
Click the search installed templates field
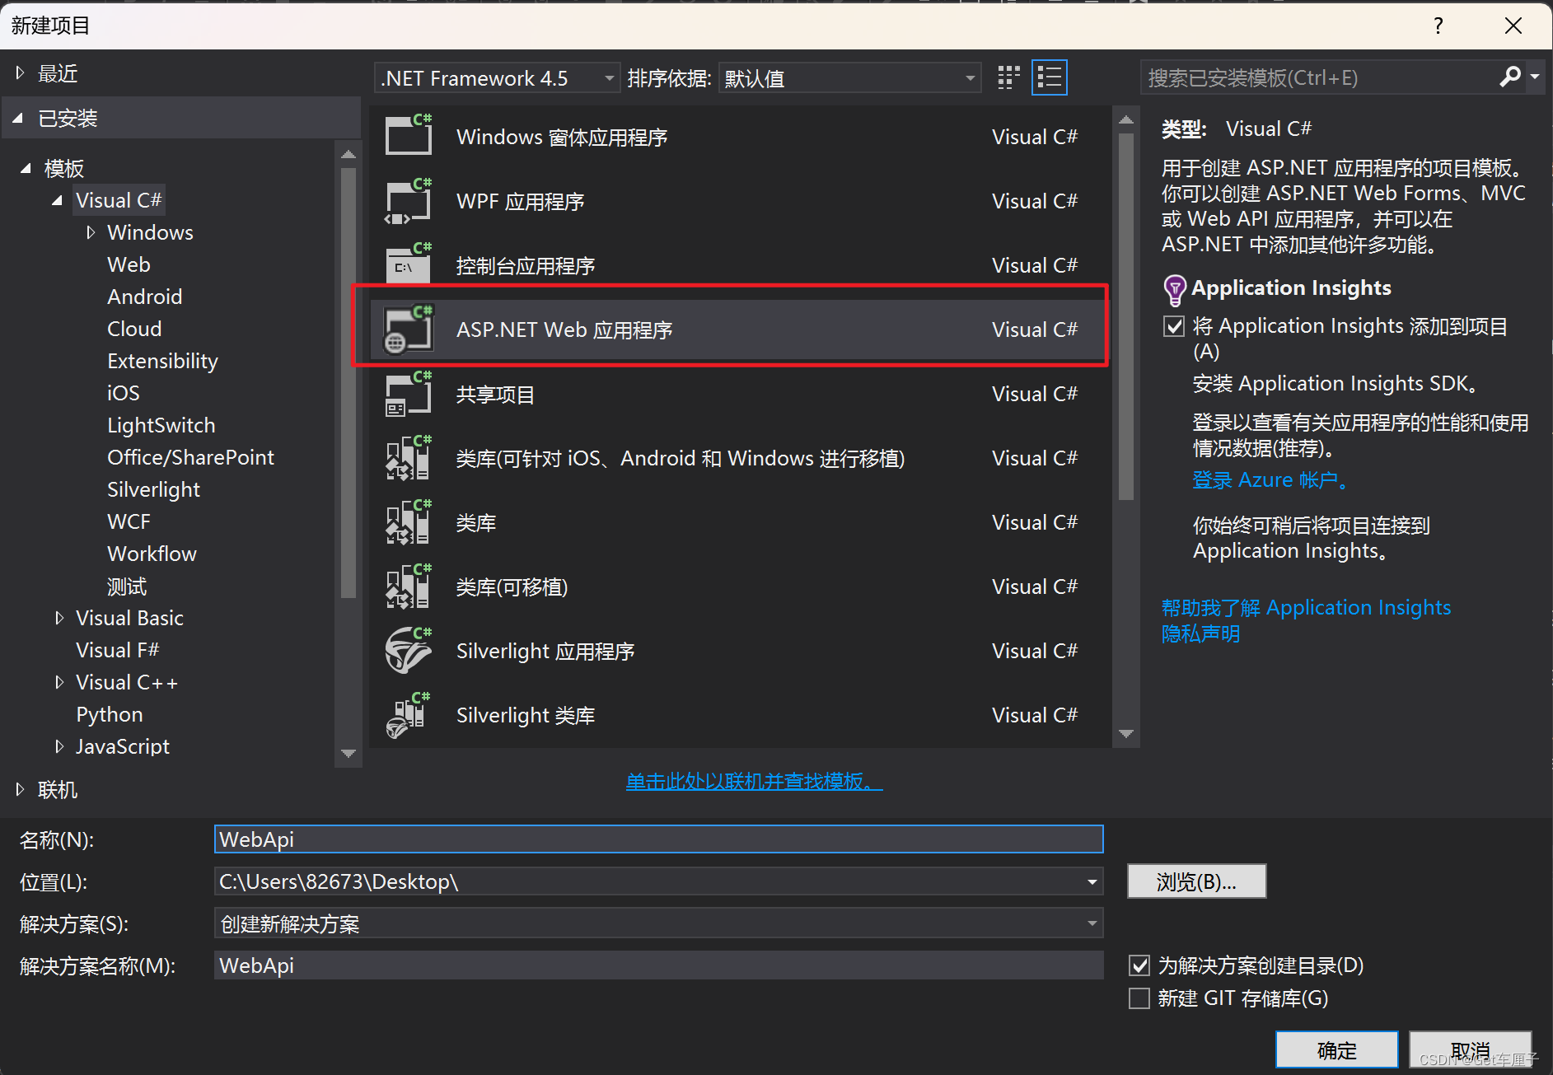tap(1318, 77)
